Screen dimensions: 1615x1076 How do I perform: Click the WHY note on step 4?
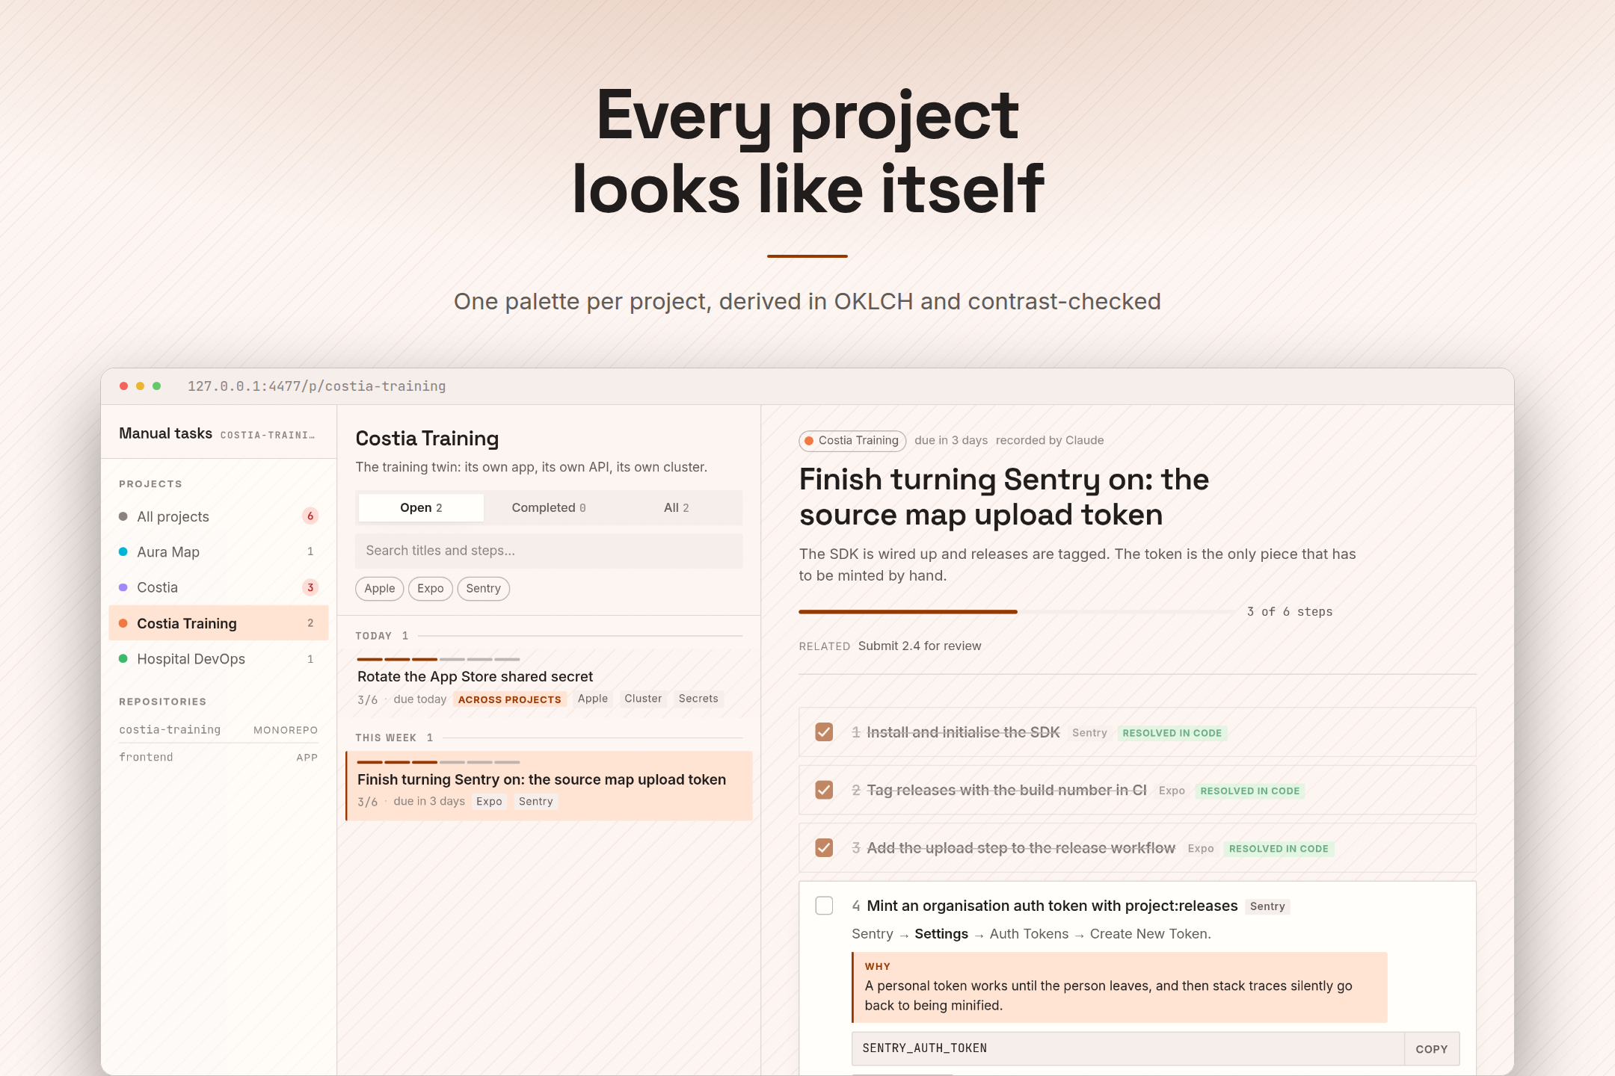[1119, 987]
